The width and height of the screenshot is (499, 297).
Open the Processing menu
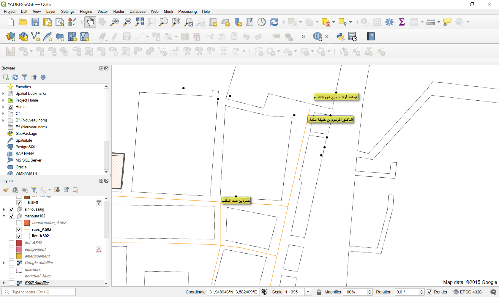point(187,11)
